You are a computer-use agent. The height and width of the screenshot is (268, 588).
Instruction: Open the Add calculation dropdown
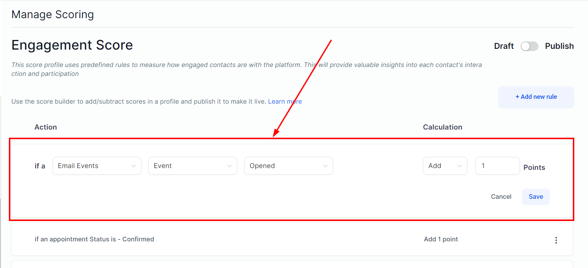pyautogui.click(x=445, y=166)
